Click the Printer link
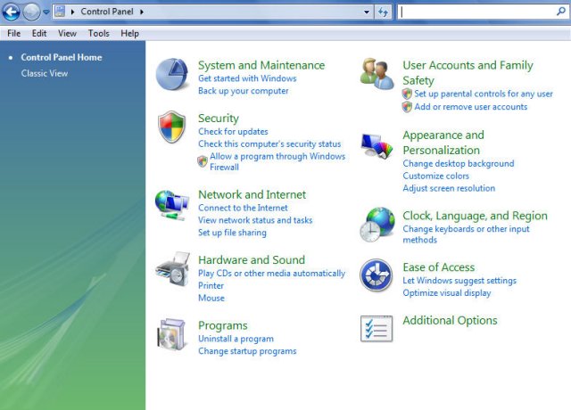This screenshot has height=410, width=571. pos(211,286)
